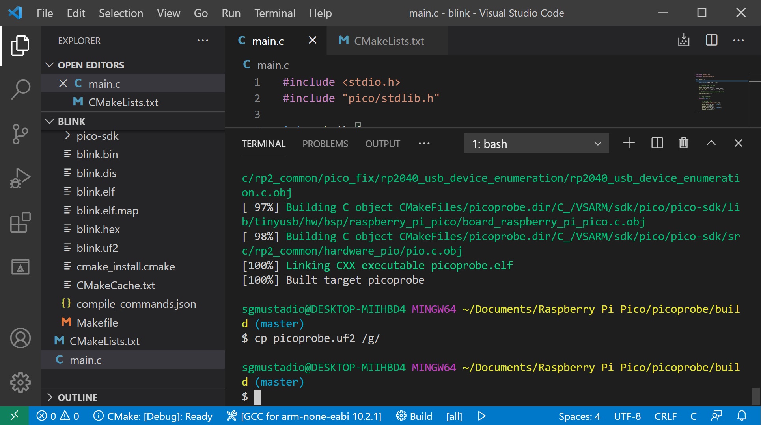This screenshot has width=761, height=425.
Task: Expand the pico-sdk folder
Action: [97, 136]
